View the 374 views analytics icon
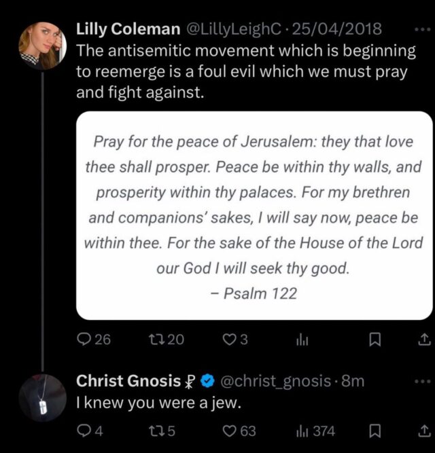 click(x=303, y=431)
